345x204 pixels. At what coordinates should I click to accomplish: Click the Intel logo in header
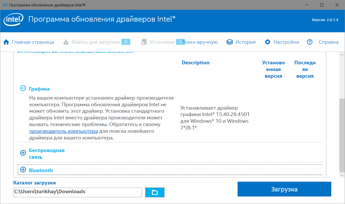point(13,19)
